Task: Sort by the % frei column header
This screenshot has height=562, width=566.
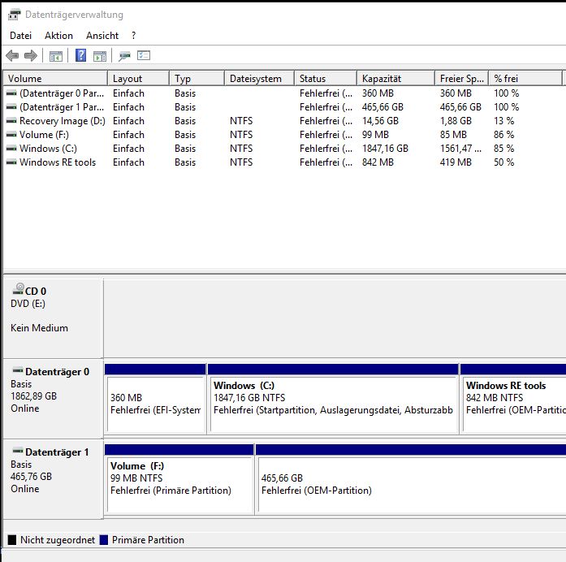Action: (525, 78)
